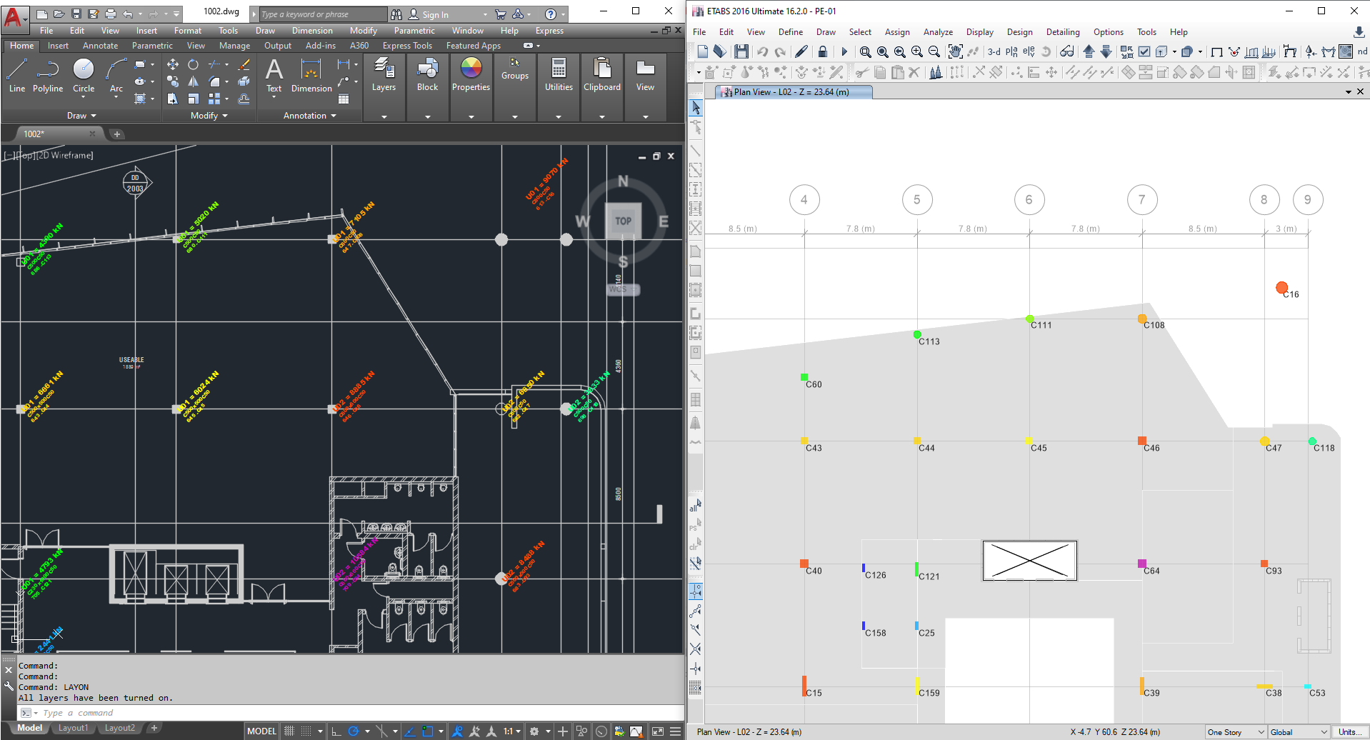The width and height of the screenshot is (1370, 740).
Task: Select the Polyline tool in AutoCAD
Action: (x=48, y=75)
